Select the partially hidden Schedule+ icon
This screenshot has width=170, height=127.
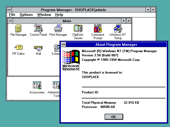[57, 48]
